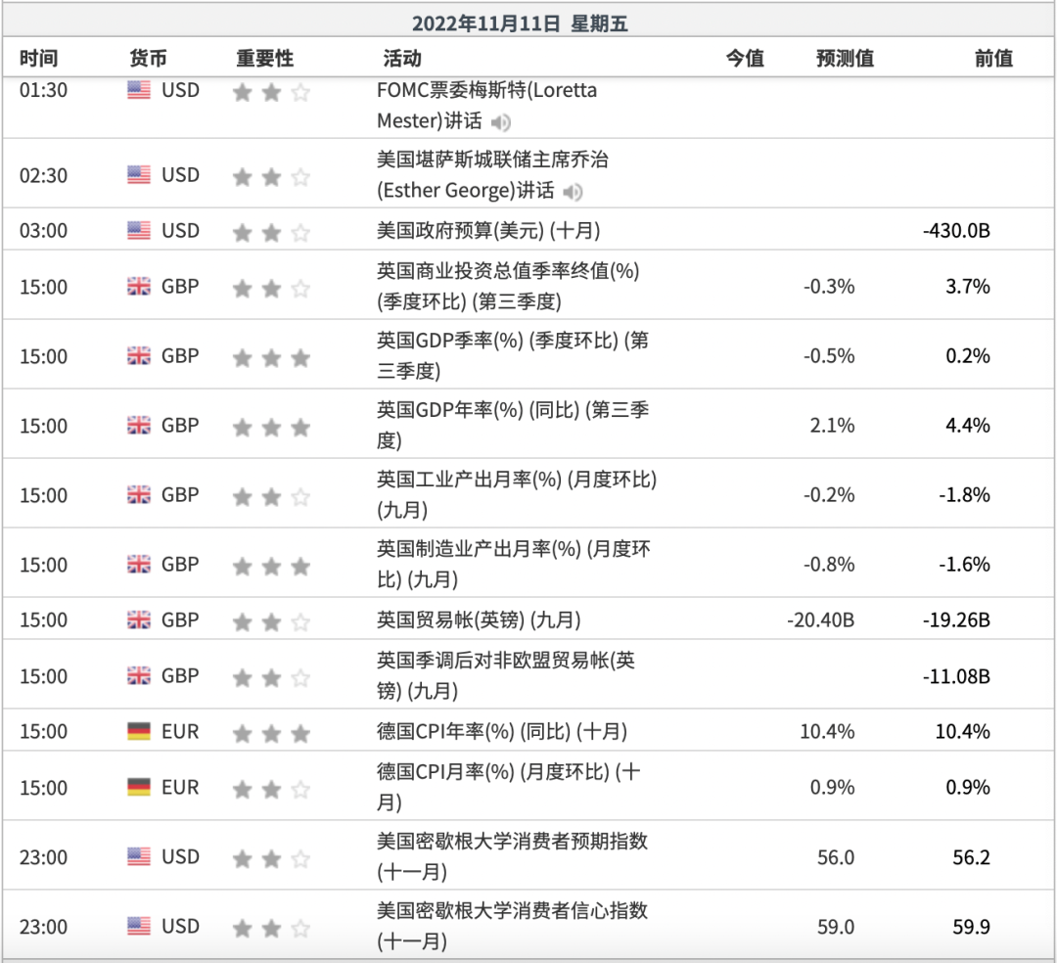The width and height of the screenshot is (1057, 963).
Task: Open the 美国政府预算(美元) (十月) event
Action: click(488, 230)
